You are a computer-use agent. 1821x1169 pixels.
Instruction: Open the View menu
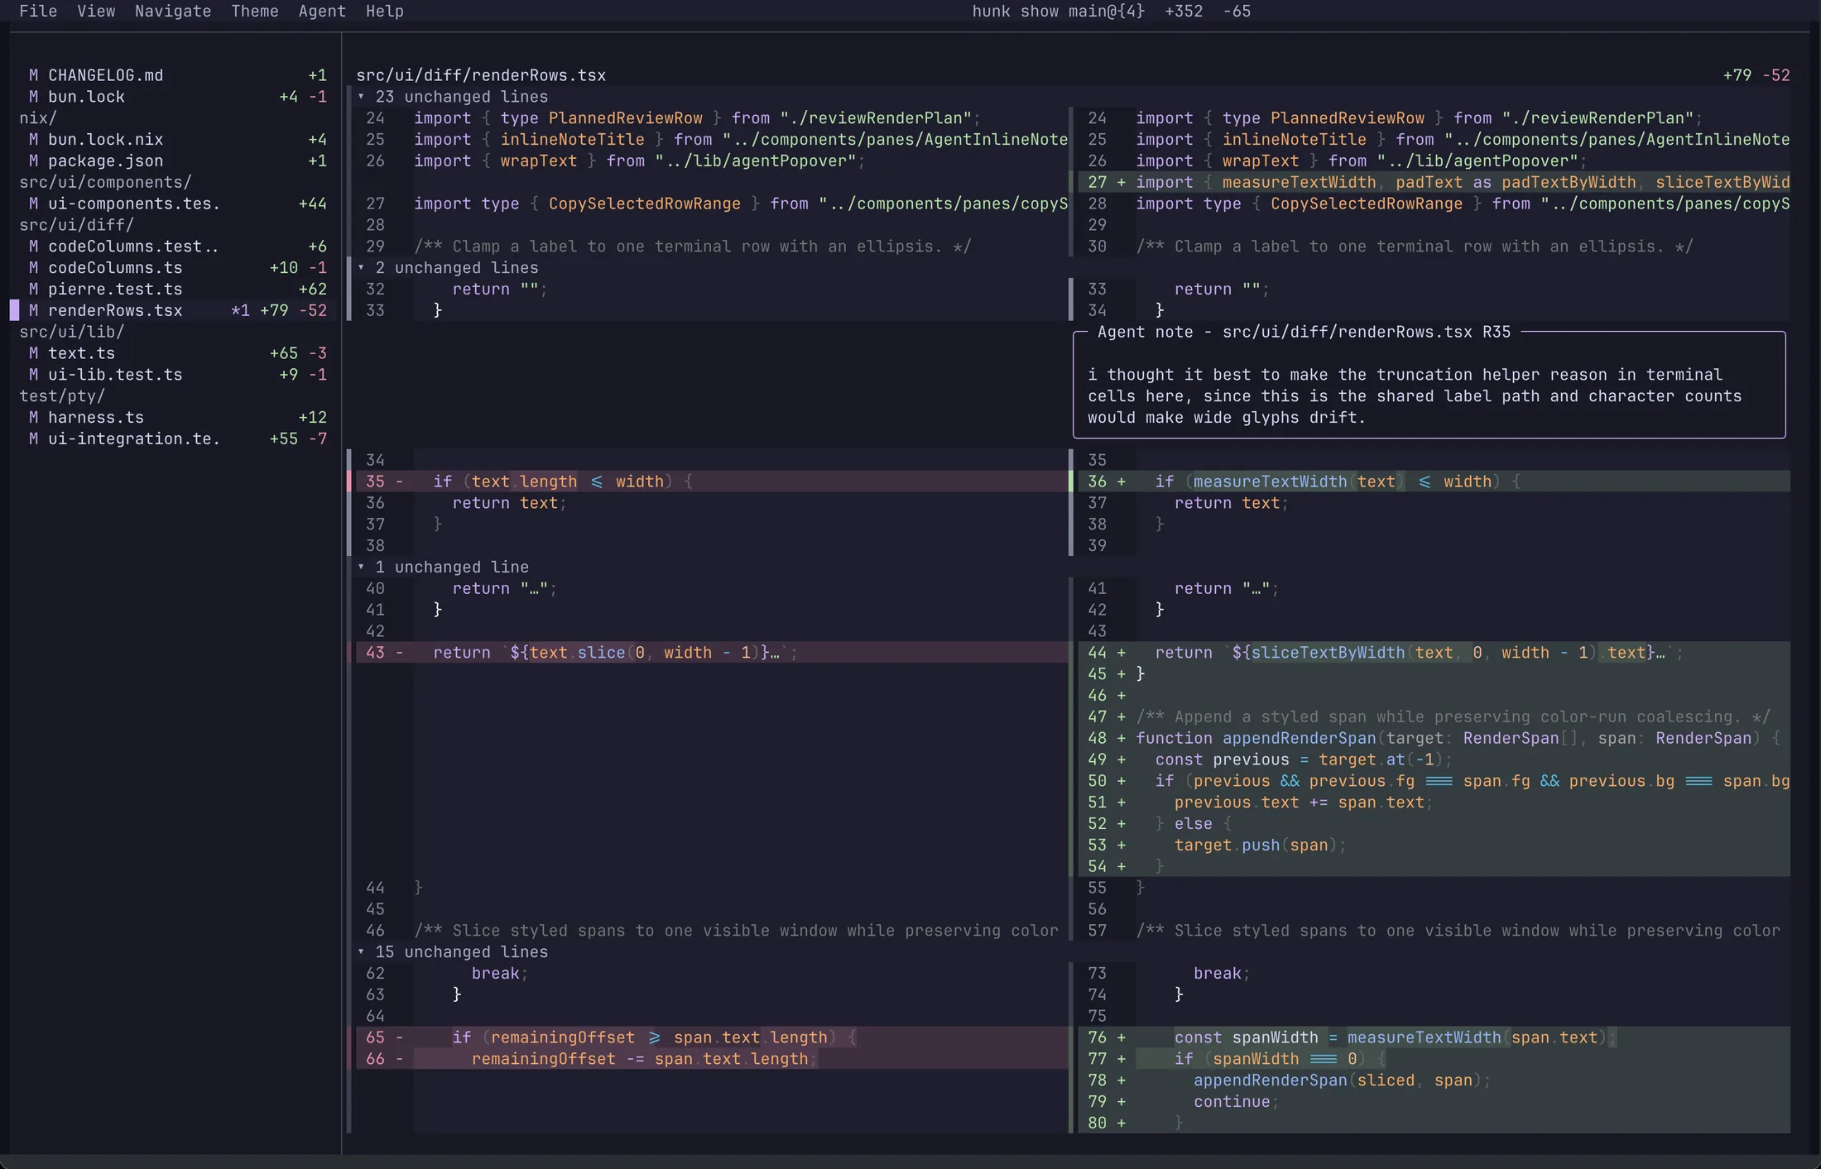tap(96, 11)
